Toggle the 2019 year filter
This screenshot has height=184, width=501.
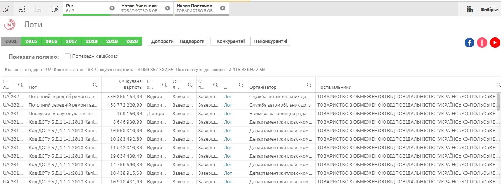[x=112, y=41]
